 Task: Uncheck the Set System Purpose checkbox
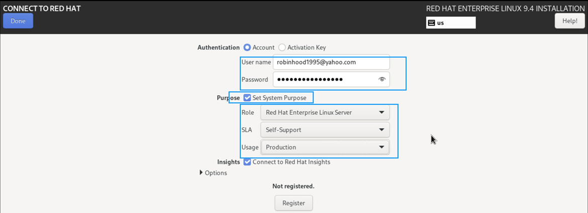[247, 98]
